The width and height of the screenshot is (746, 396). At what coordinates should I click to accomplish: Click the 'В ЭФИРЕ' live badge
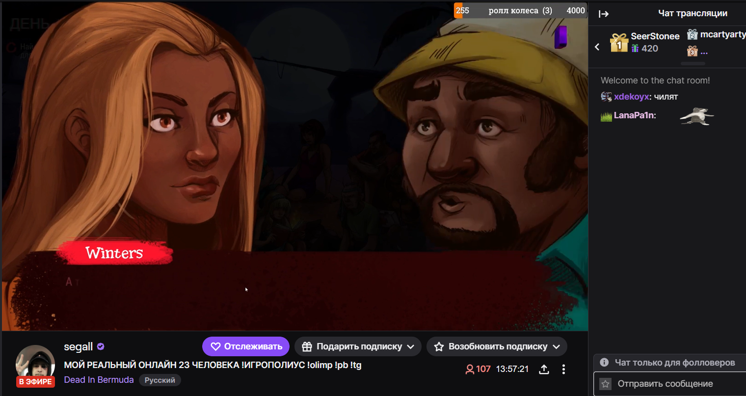(x=35, y=382)
